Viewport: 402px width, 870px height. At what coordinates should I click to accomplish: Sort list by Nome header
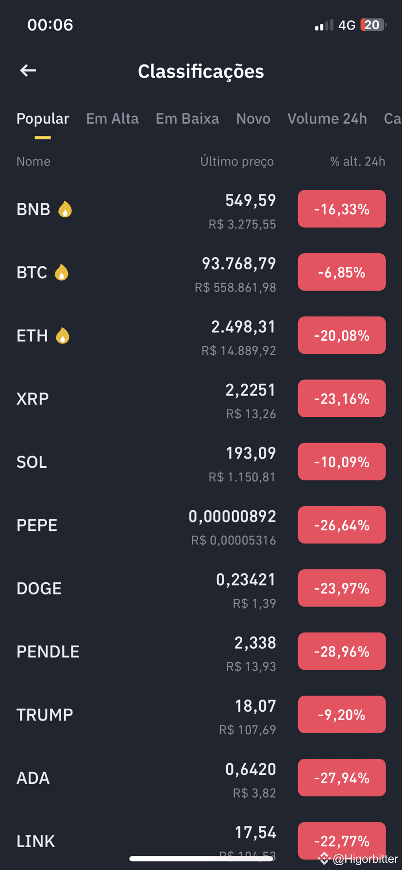(33, 161)
